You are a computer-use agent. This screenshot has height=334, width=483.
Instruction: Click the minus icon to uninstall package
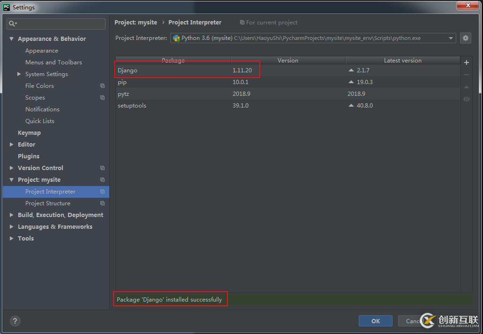(466, 75)
